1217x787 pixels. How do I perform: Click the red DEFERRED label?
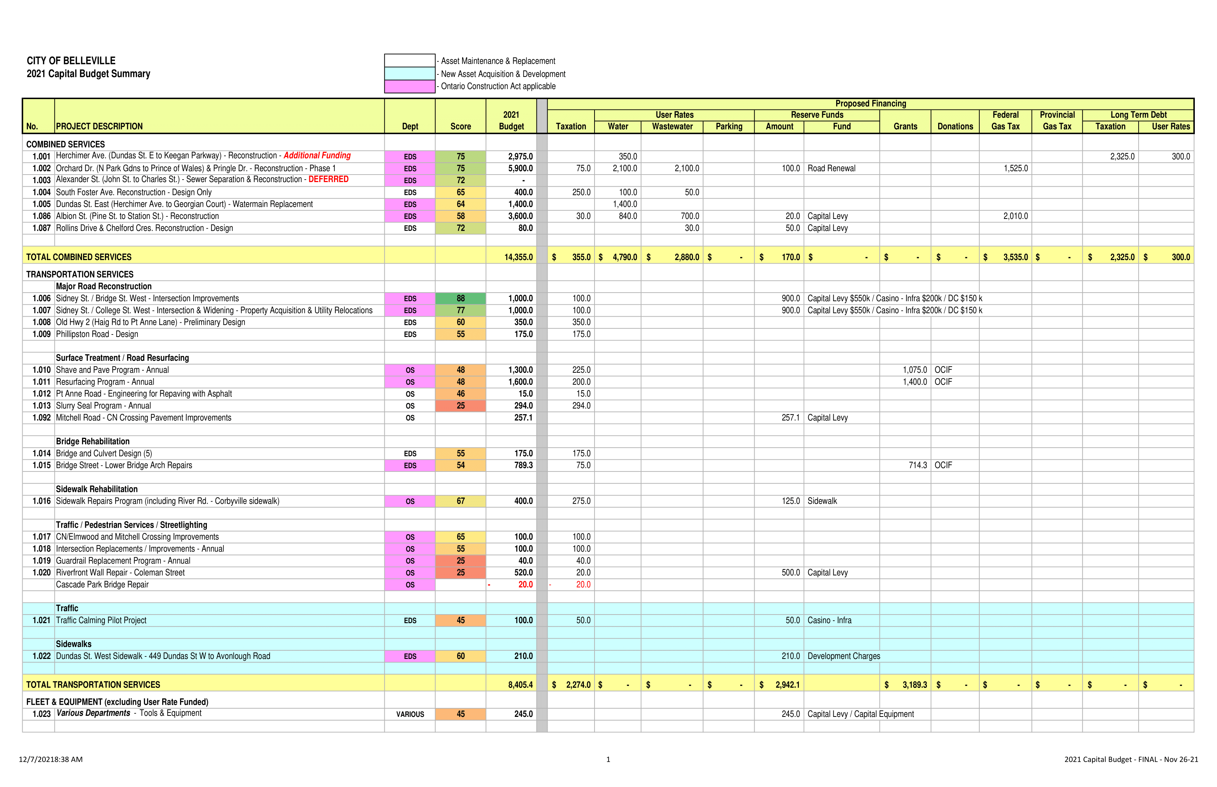(x=328, y=179)
